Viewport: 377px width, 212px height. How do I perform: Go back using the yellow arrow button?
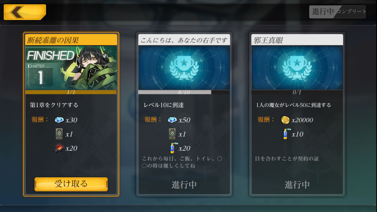click(x=25, y=12)
